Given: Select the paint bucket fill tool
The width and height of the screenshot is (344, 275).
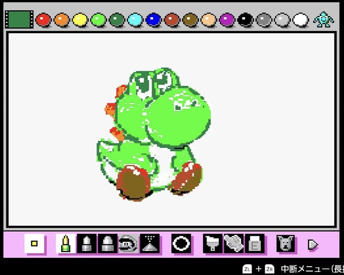Looking at the screenshot, I should [x=213, y=243].
